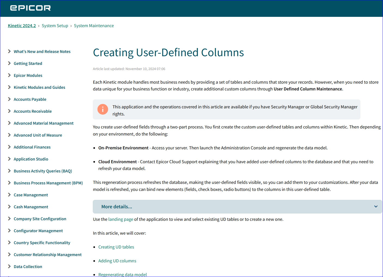The width and height of the screenshot is (383, 277).
Task: Click the Epicor logo in header
Action: click(x=30, y=8)
